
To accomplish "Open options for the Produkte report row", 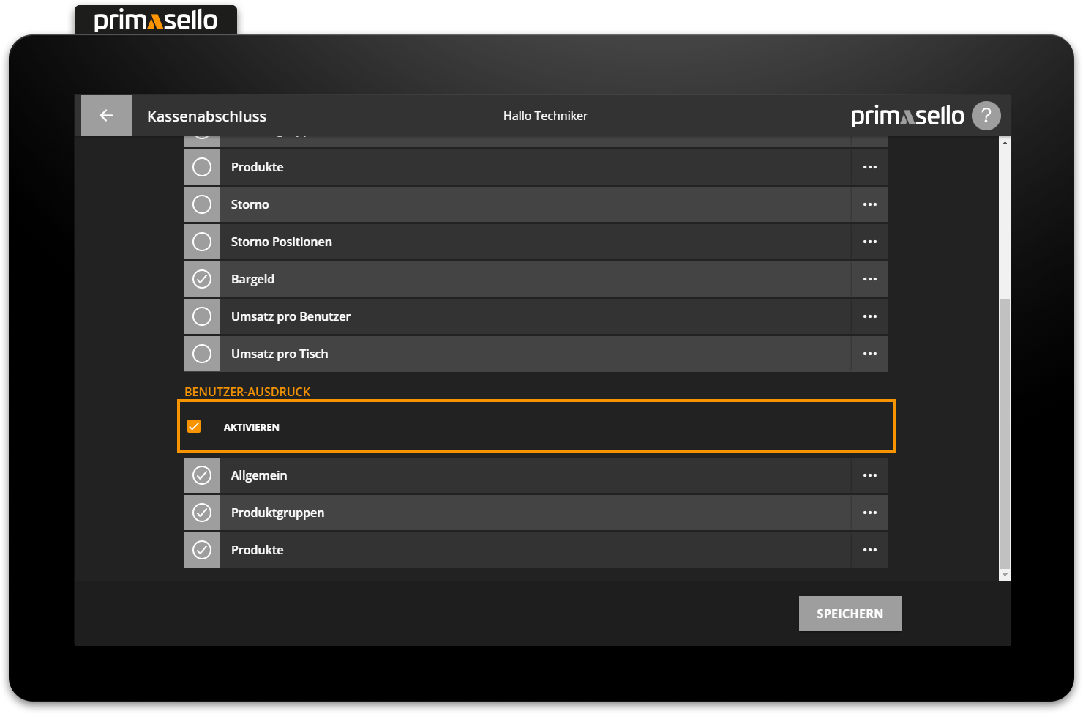I will click(869, 166).
